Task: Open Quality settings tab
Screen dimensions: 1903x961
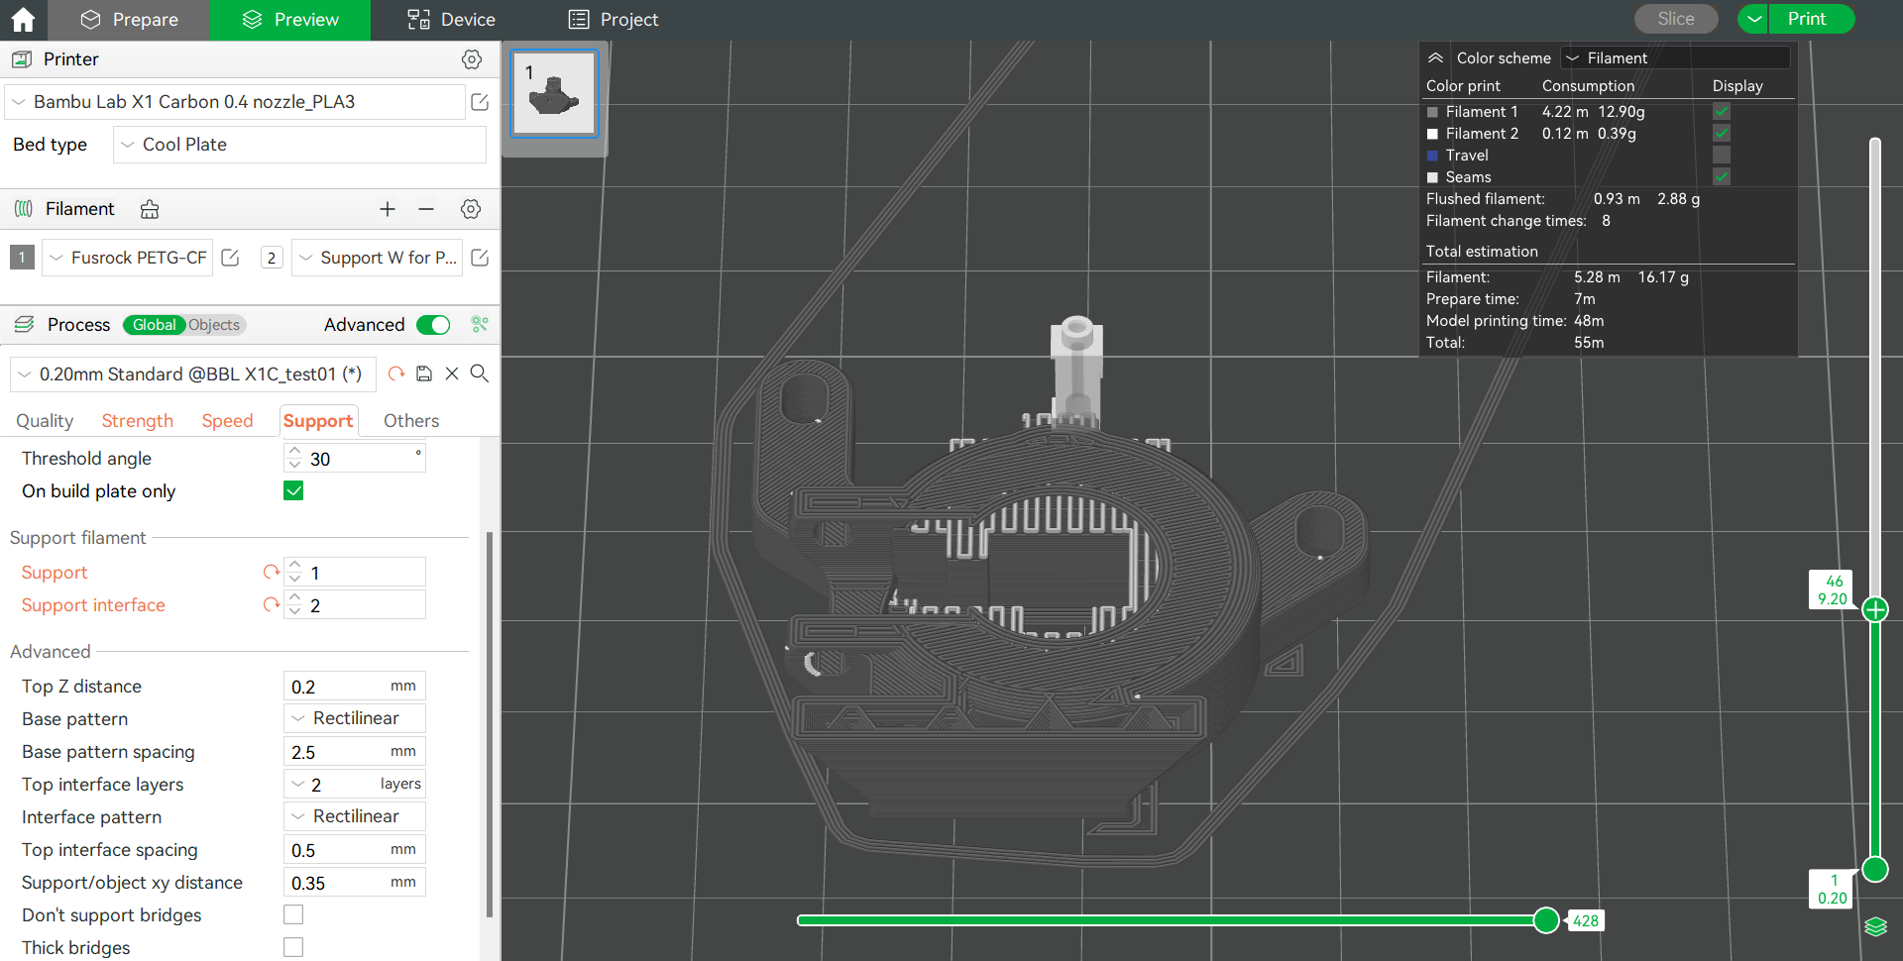Action: [45, 421]
